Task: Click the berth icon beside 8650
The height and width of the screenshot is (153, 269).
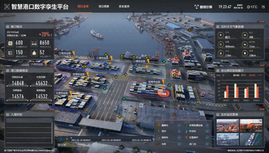Action: point(34,44)
